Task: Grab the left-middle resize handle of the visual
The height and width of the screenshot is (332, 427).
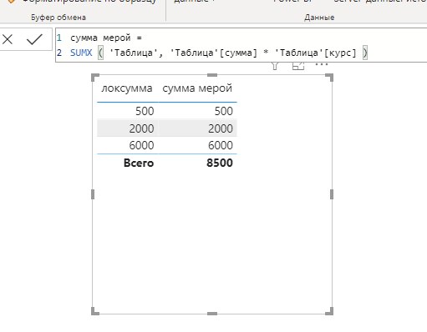Action: point(93,194)
